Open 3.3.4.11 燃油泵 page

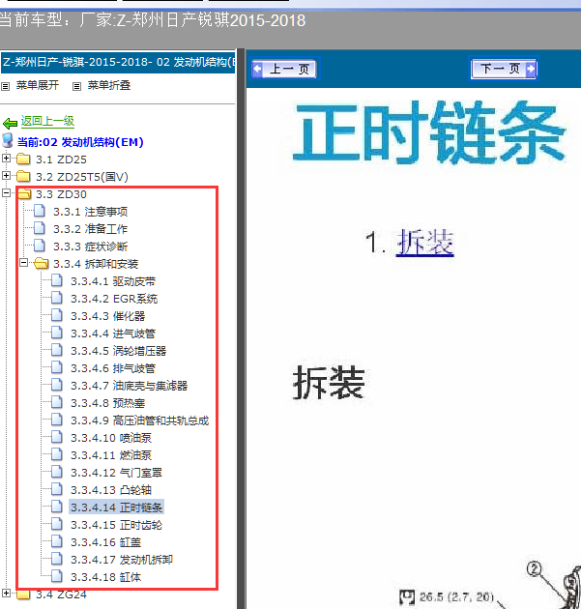[x=111, y=455]
